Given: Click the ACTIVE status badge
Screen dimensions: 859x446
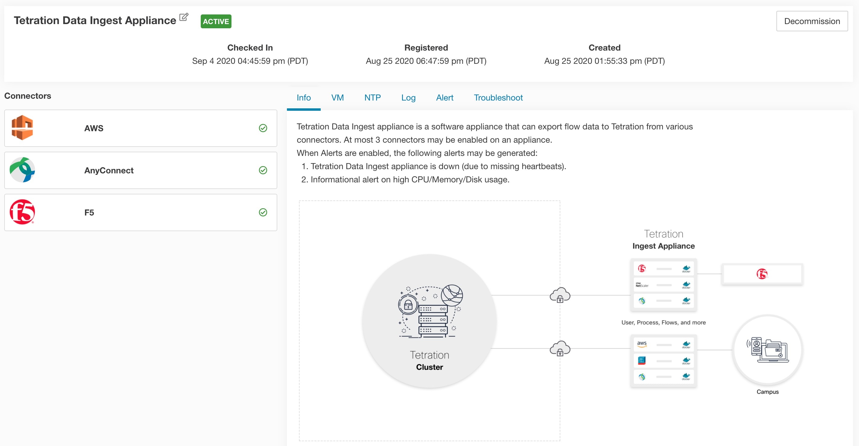Looking at the screenshot, I should coord(215,21).
